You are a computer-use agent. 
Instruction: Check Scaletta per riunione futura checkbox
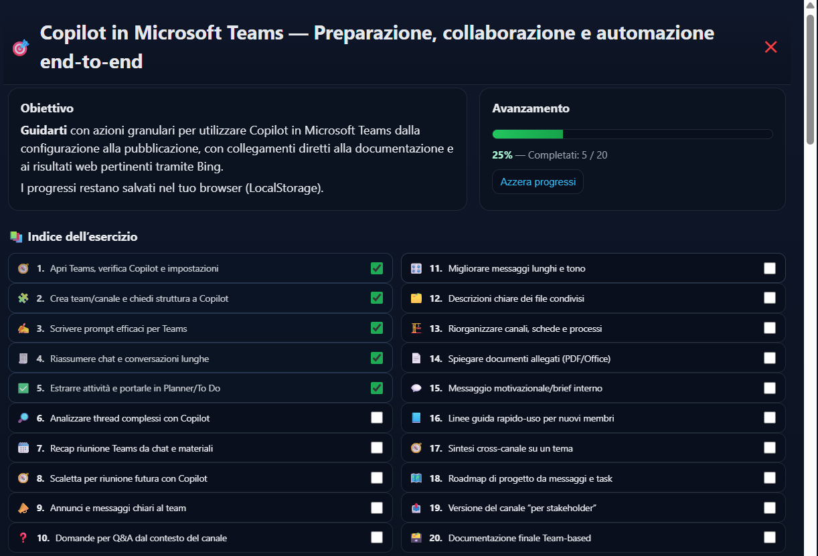click(x=377, y=478)
